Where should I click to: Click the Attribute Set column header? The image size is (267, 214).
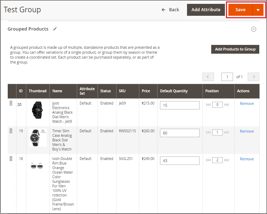(87, 91)
